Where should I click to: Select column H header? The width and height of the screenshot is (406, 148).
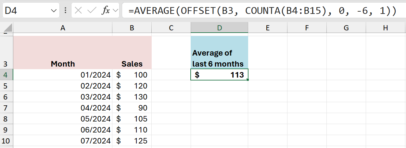[386, 28]
